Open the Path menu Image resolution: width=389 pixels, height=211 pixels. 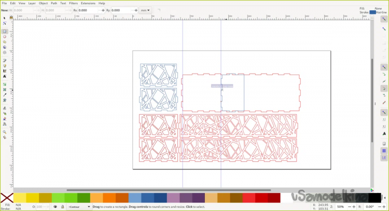click(54, 3)
